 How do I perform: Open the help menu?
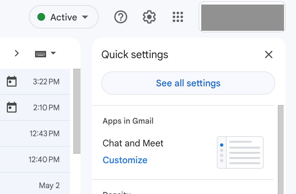pos(120,17)
